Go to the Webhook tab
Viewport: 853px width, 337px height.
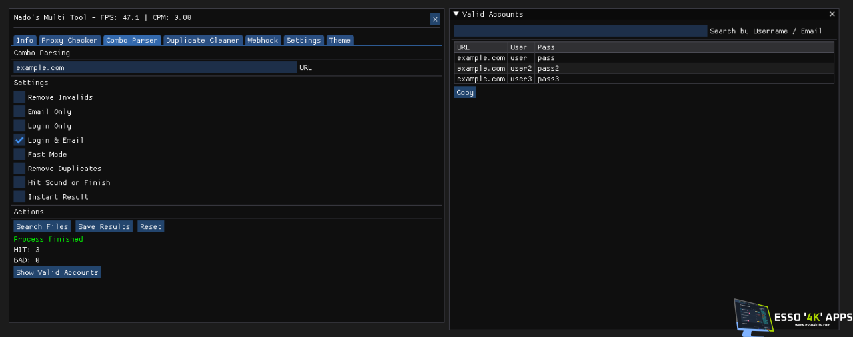tap(263, 41)
